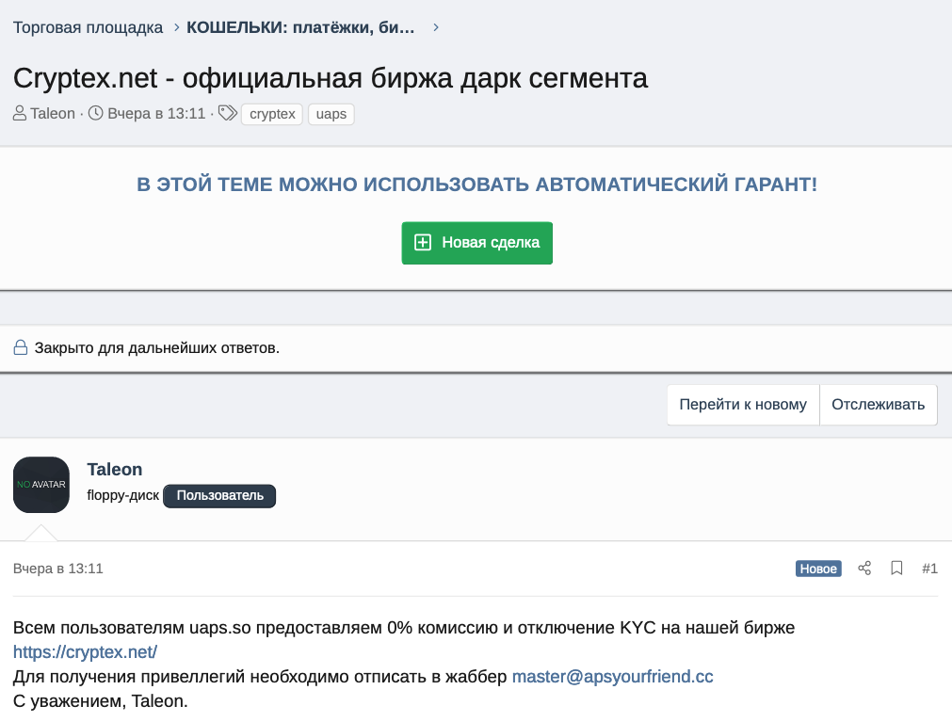Image resolution: width=952 pixels, height=722 pixels.
Task: Click the tags icon before cryptex
Action: 228,113
